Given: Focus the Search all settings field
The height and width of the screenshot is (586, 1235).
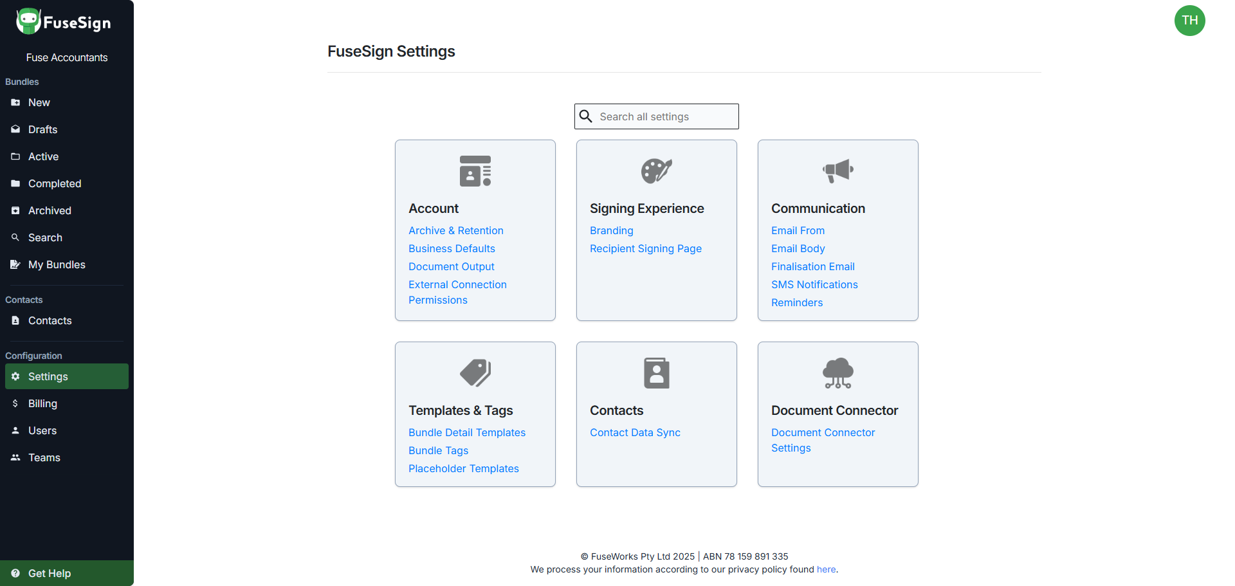Looking at the screenshot, I should [x=665, y=116].
